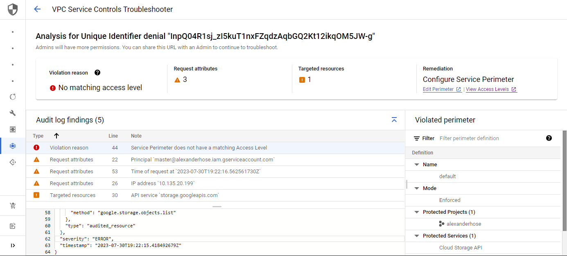Click line number 30 in Targeted resources row
The width and height of the screenshot is (567, 256).
115,195
